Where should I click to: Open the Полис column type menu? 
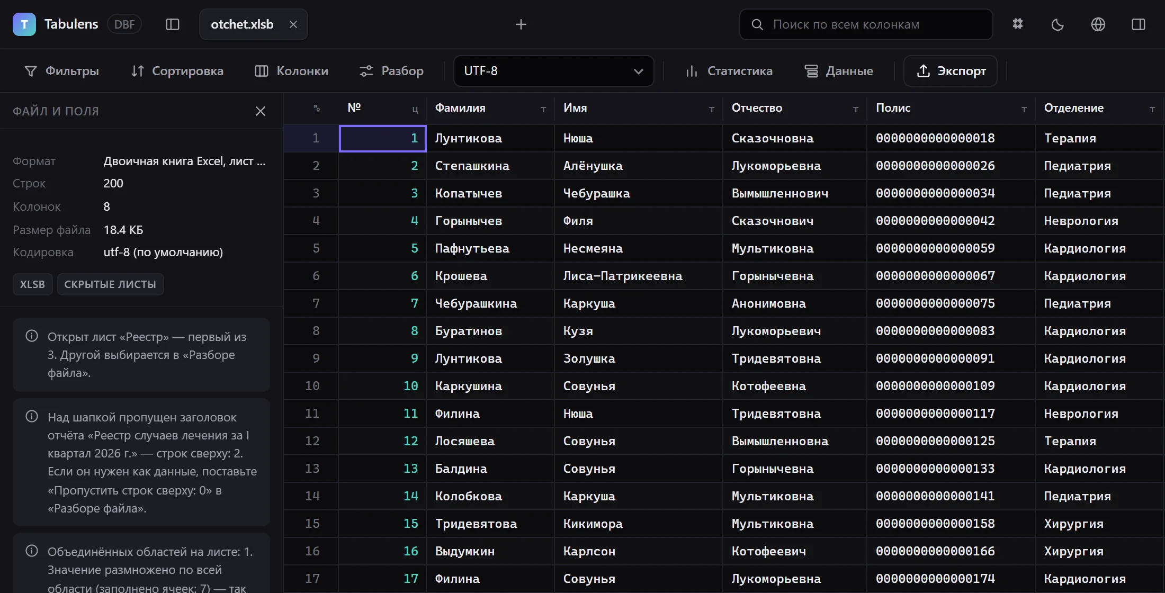tap(1024, 109)
